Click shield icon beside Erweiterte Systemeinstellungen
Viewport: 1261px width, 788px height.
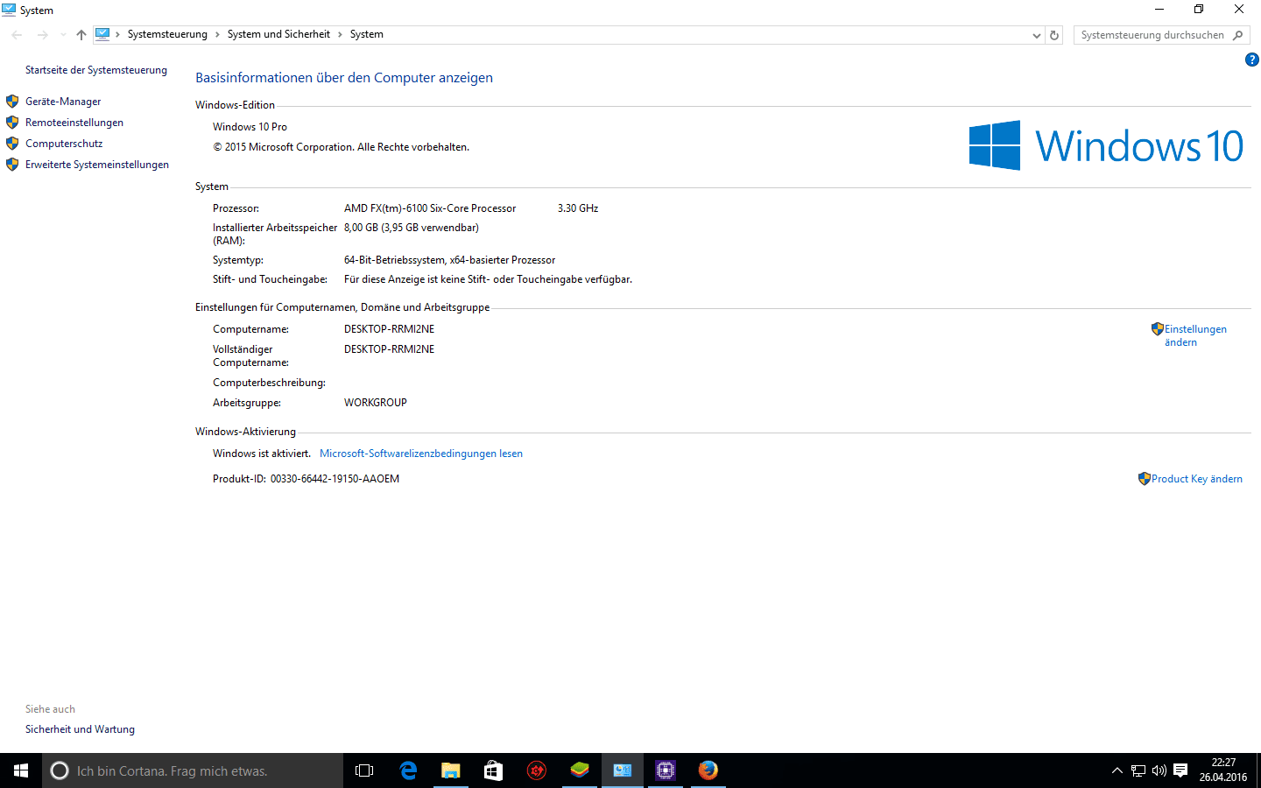(12, 165)
